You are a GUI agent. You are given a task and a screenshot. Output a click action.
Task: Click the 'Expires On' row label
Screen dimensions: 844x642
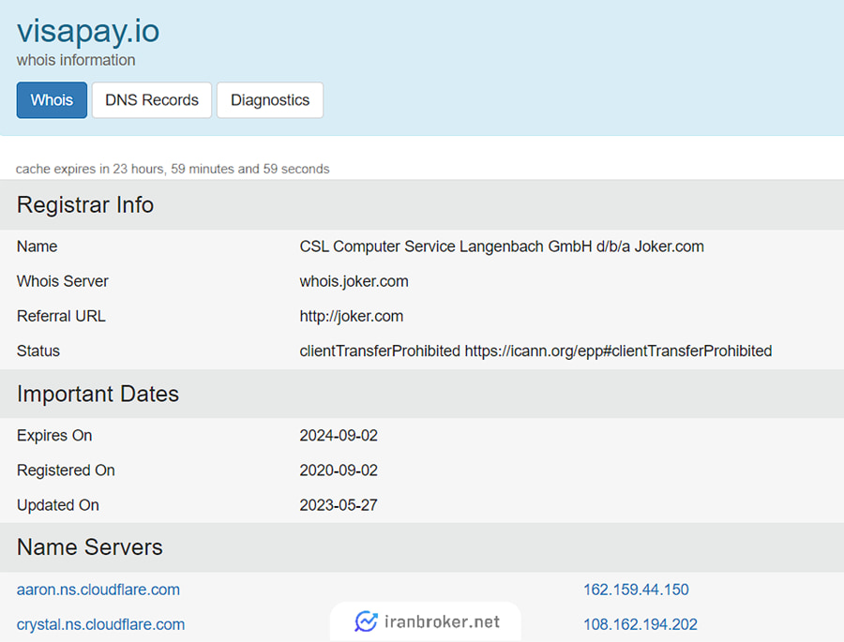tap(54, 436)
